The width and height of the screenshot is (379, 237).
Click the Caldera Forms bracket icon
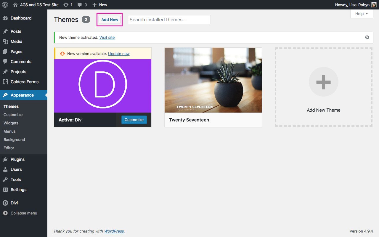point(5,82)
